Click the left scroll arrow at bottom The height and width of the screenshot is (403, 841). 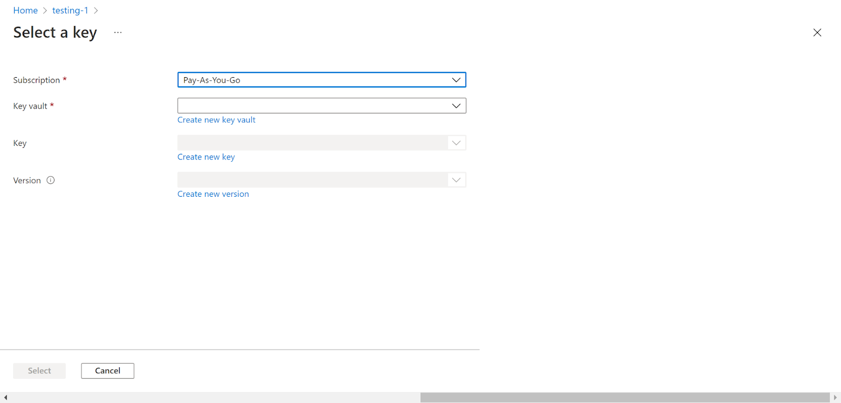click(x=5, y=398)
